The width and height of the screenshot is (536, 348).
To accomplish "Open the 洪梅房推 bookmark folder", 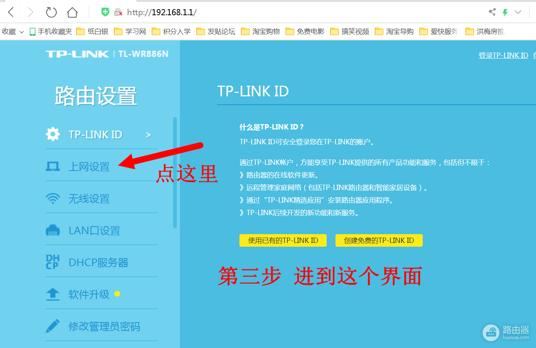I will (x=485, y=32).
